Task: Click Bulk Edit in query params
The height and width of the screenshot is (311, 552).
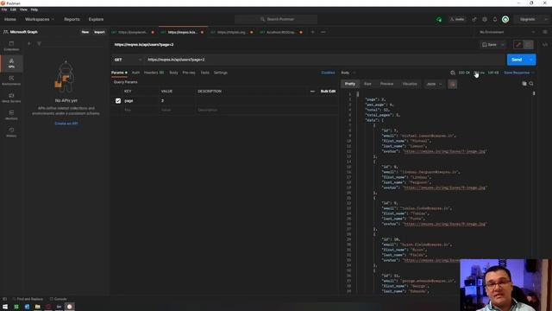Action: [x=328, y=92]
